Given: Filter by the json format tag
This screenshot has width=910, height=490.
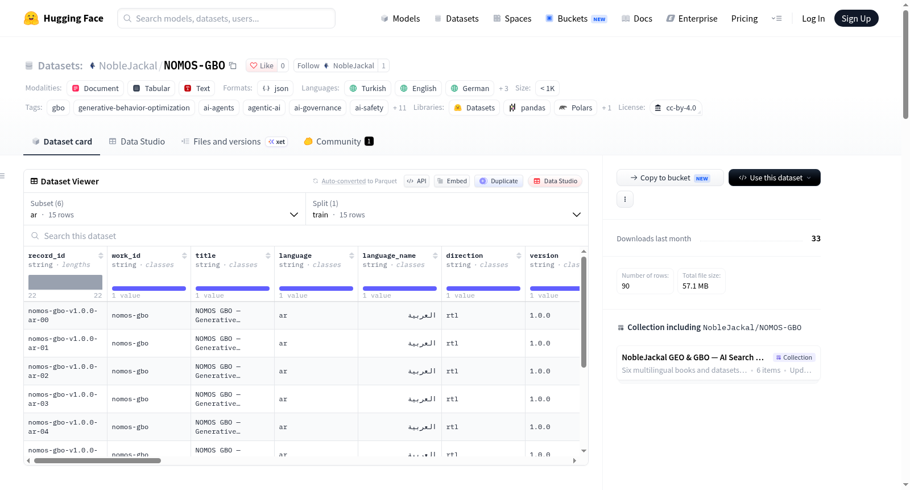Looking at the screenshot, I should point(275,88).
